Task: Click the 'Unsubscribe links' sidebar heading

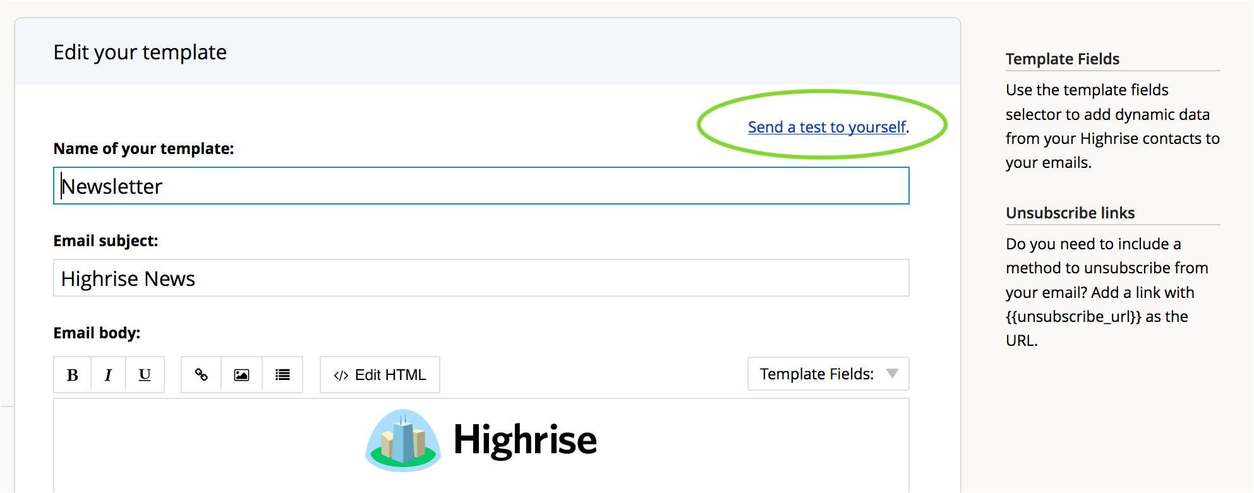Action: pos(1070,213)
